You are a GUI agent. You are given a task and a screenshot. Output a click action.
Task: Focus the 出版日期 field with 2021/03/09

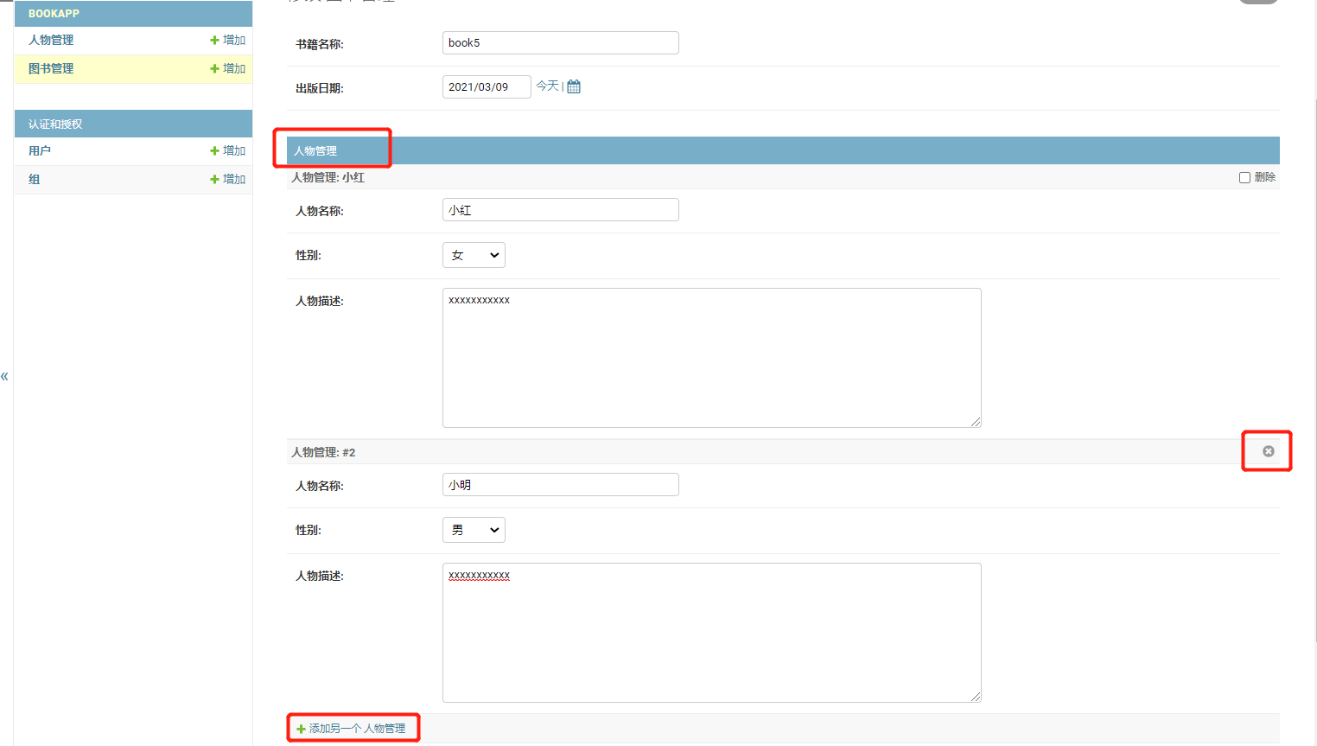click(x=487, y=86)
